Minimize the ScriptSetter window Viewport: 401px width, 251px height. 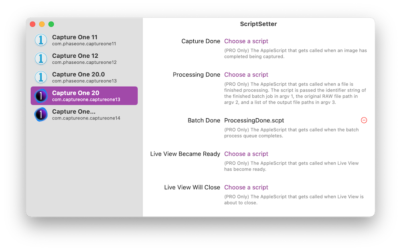(x=42, y=24)
